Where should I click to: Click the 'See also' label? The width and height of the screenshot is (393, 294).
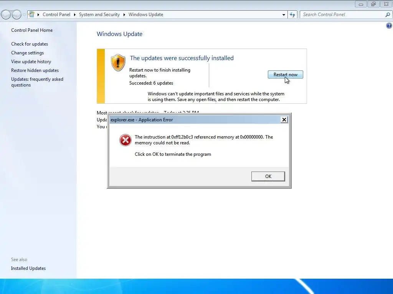19,260
